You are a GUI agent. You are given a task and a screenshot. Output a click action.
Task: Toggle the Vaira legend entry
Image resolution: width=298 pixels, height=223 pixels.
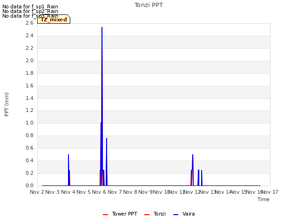pos(184,214)
